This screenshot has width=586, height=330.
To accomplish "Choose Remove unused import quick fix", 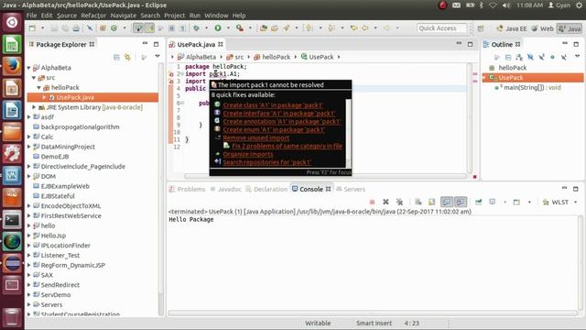I will click(256, 138).
